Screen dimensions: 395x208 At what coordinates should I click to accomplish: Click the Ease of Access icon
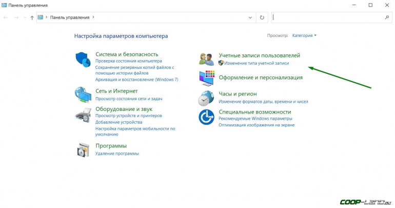coord(207,117)
